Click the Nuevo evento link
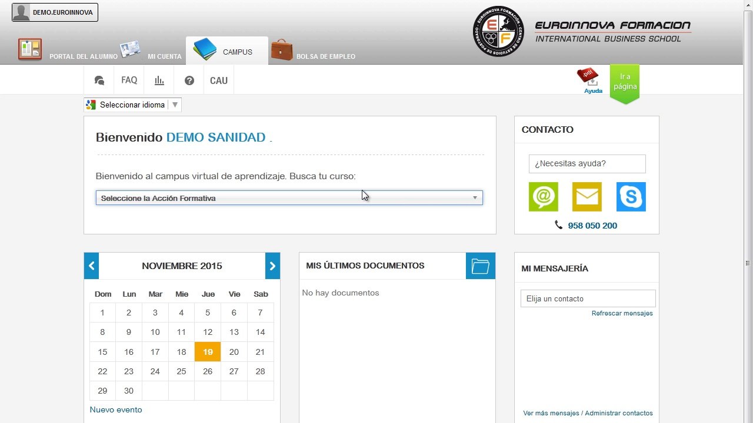The height and width of the screenshot is (423, 753). pos(116,409)
